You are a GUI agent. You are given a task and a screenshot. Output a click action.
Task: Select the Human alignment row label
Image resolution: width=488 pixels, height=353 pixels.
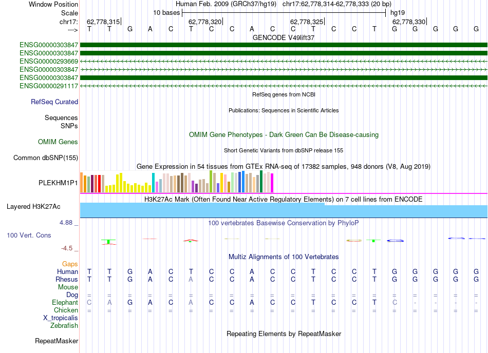coord(67,271)
